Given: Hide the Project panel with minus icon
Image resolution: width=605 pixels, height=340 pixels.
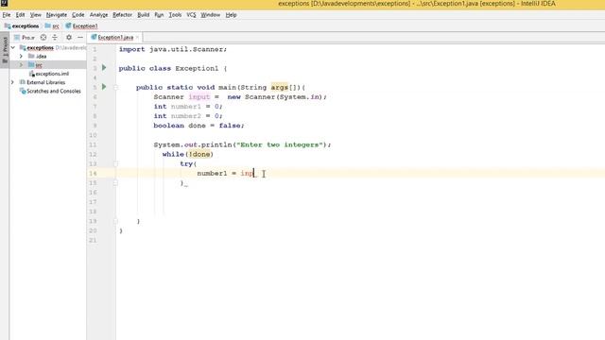Looking at the screenshot, I should 80,38.
